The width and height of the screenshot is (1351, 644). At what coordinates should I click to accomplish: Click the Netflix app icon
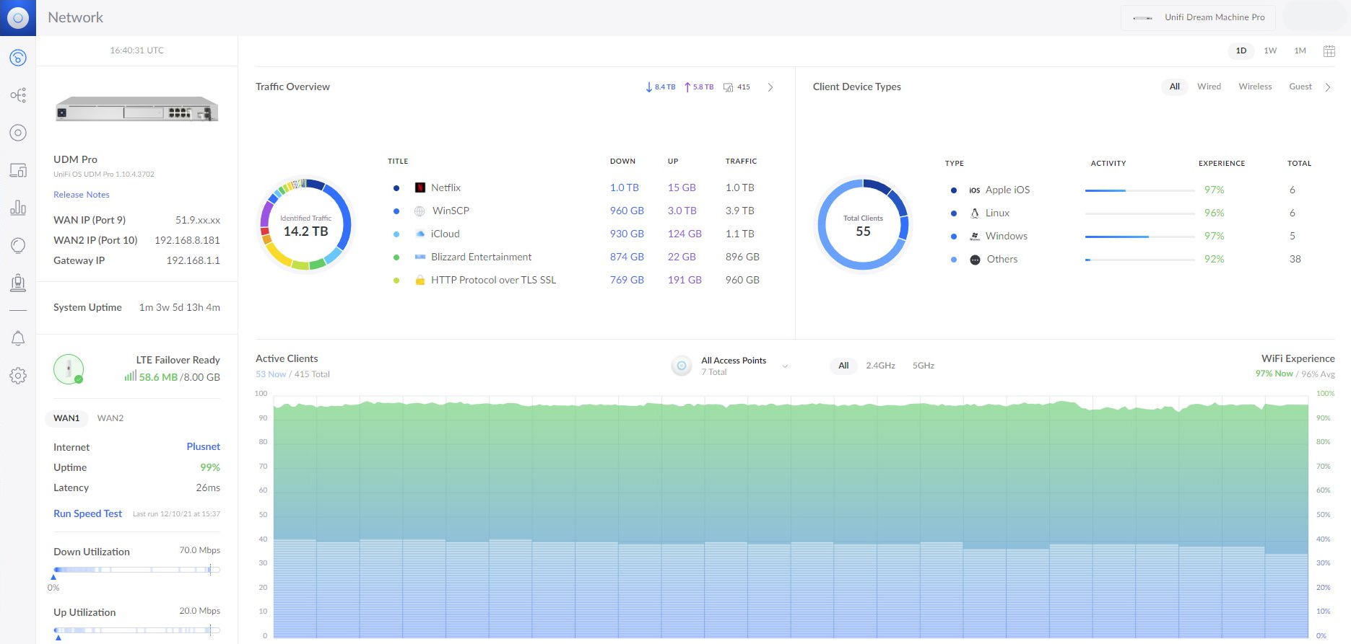(x=420, y=188)
